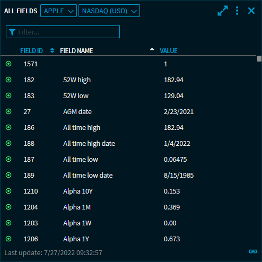Open the NASDAQ (USD) exchange dropdown
Screen dimensions: 262x262
[109, 11]
